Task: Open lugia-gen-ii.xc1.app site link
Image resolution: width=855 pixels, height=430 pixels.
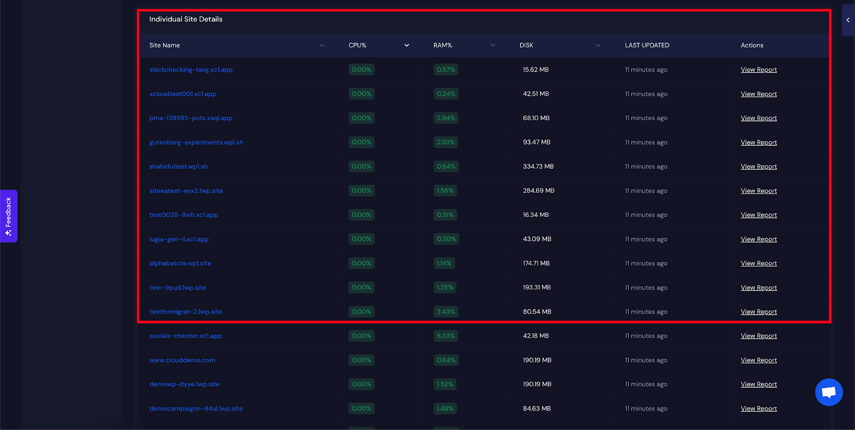Action: [179, 239]
